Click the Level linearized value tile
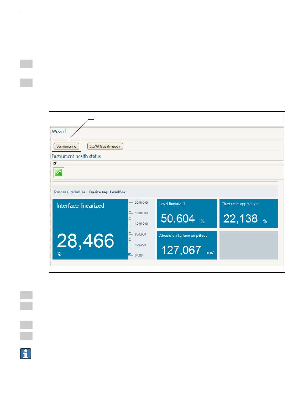 tap(186, 214)
